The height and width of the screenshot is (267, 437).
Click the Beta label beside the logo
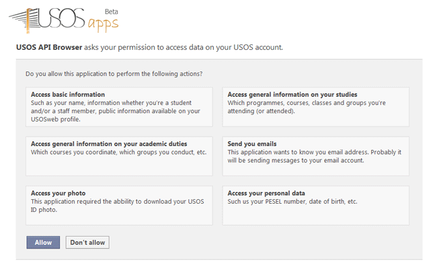(111, 11)
